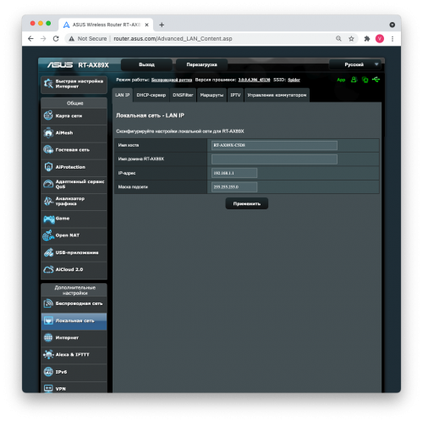Open AiMesh from its sidebar icon
Screen dimensions: 423x422
pyautogui.click(x=48, y=132)
